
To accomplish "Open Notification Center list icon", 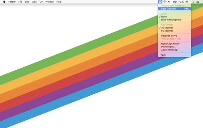I will [x=198, y=2].
